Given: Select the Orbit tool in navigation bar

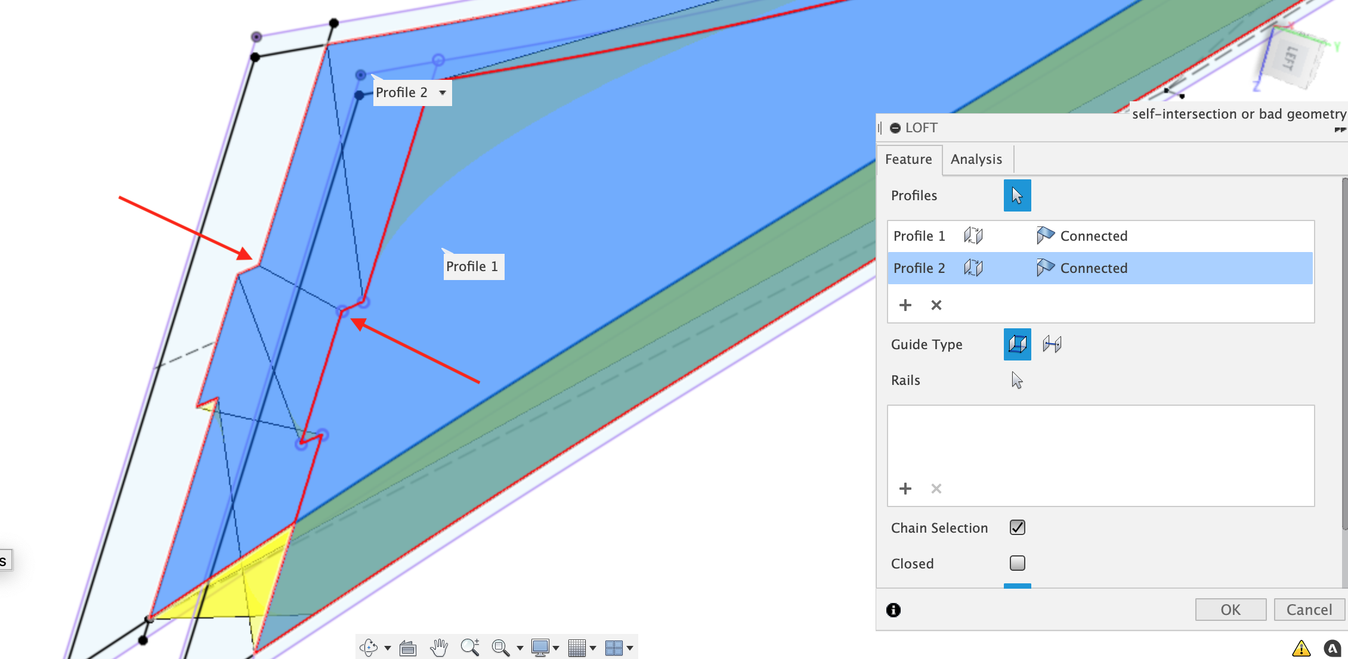Looking at the screenshot, I should coord(369,647).
